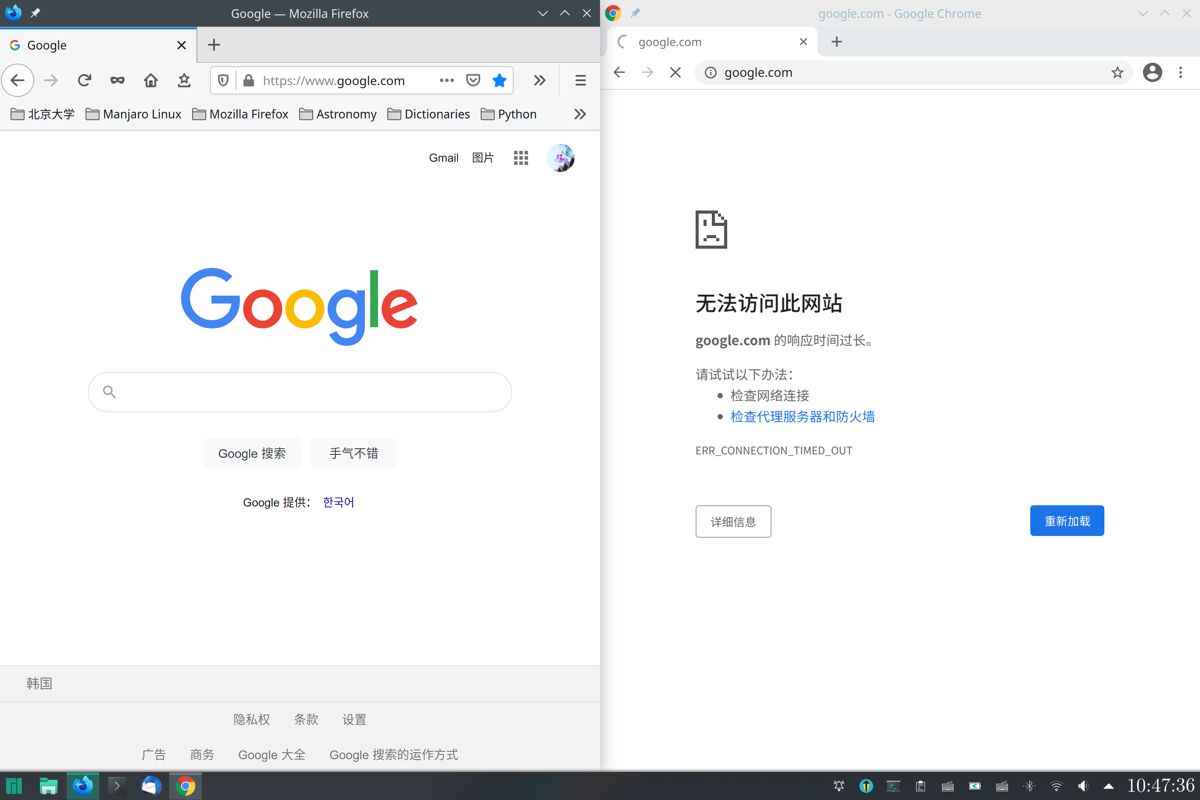
Task: Go back in Chrome
Action: pyautogui.click(x=619, y=72)
